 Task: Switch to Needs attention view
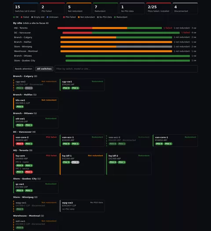coord(23,69)
